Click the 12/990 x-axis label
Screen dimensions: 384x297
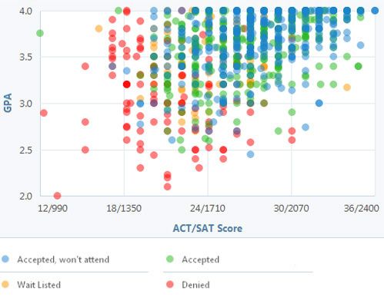pyautogui.click(x=52, y=208)
